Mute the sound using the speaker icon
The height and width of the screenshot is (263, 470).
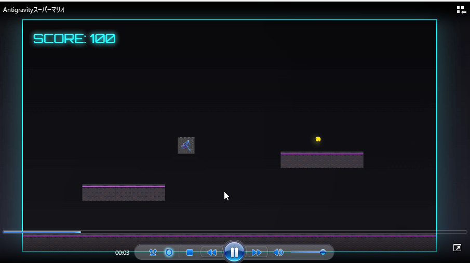278,252
